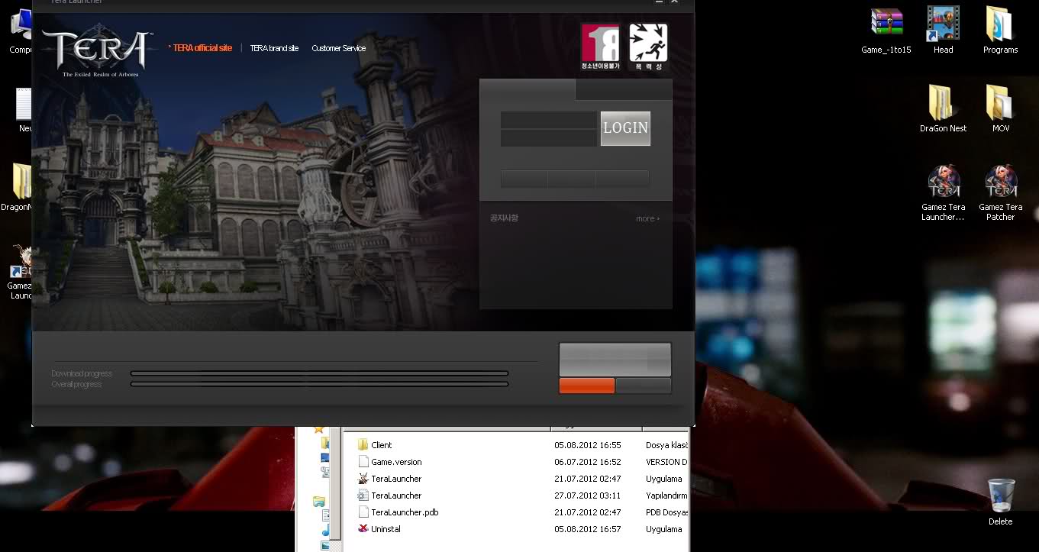1039x552 pixels.
Task: Open the TERA brand site link
Action: coord(274,48)
